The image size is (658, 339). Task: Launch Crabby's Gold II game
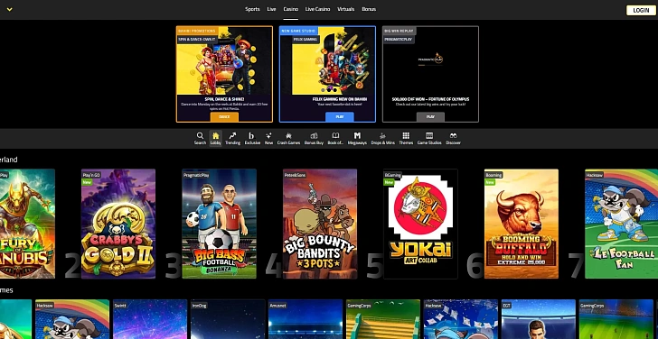(x=118, y=224)
